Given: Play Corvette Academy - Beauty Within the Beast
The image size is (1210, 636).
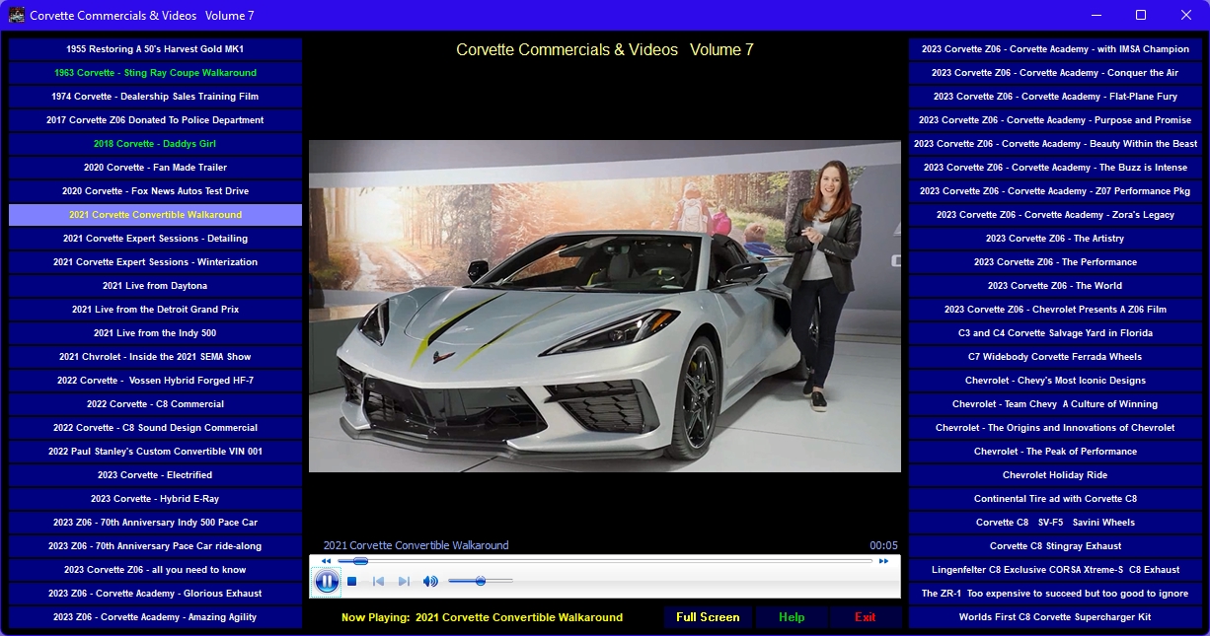Looking at the screenshot, I should coord(1055,144).
